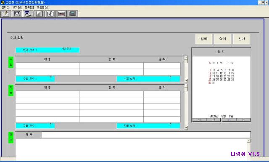Open the 통계[S] menu
The width and height of the screenshot is (269, 162).
tap(29, 8)
